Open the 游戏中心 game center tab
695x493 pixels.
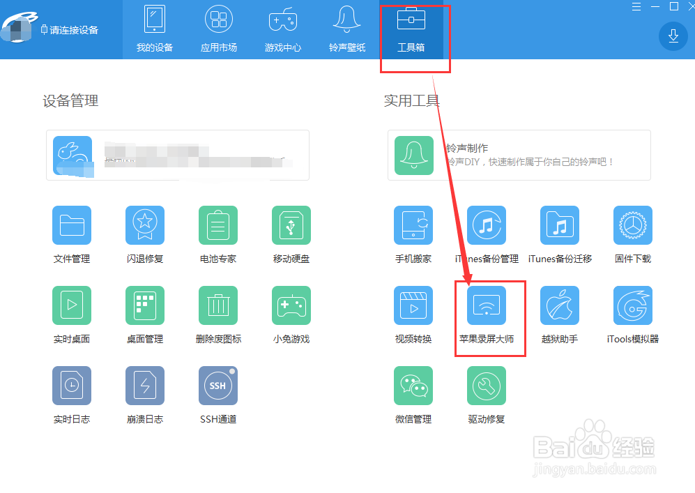coord(283,29)
